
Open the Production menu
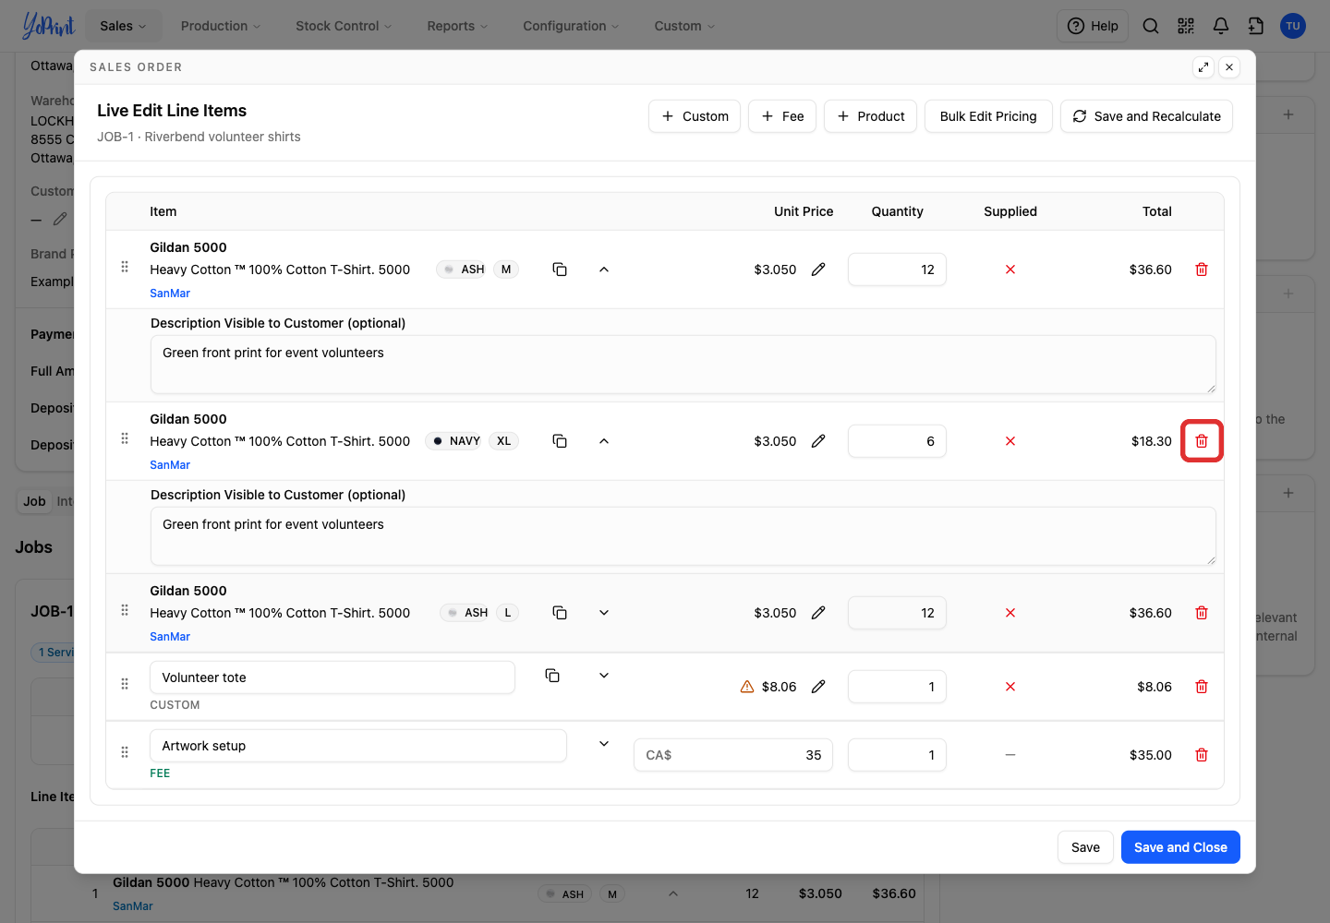tap(221, 26)
